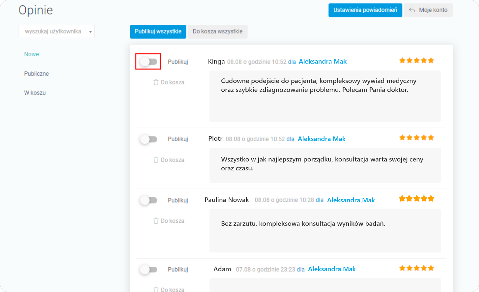Screen dimensions: 479x292
Task: Click the review text starting 'Cudowne podejście do pacjenta'
Action: (x=319, y=85)
